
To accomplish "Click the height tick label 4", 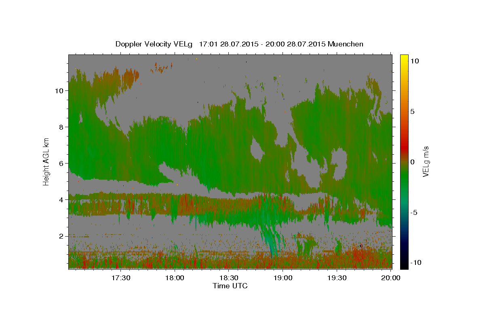I will click(x=61, y=199).
